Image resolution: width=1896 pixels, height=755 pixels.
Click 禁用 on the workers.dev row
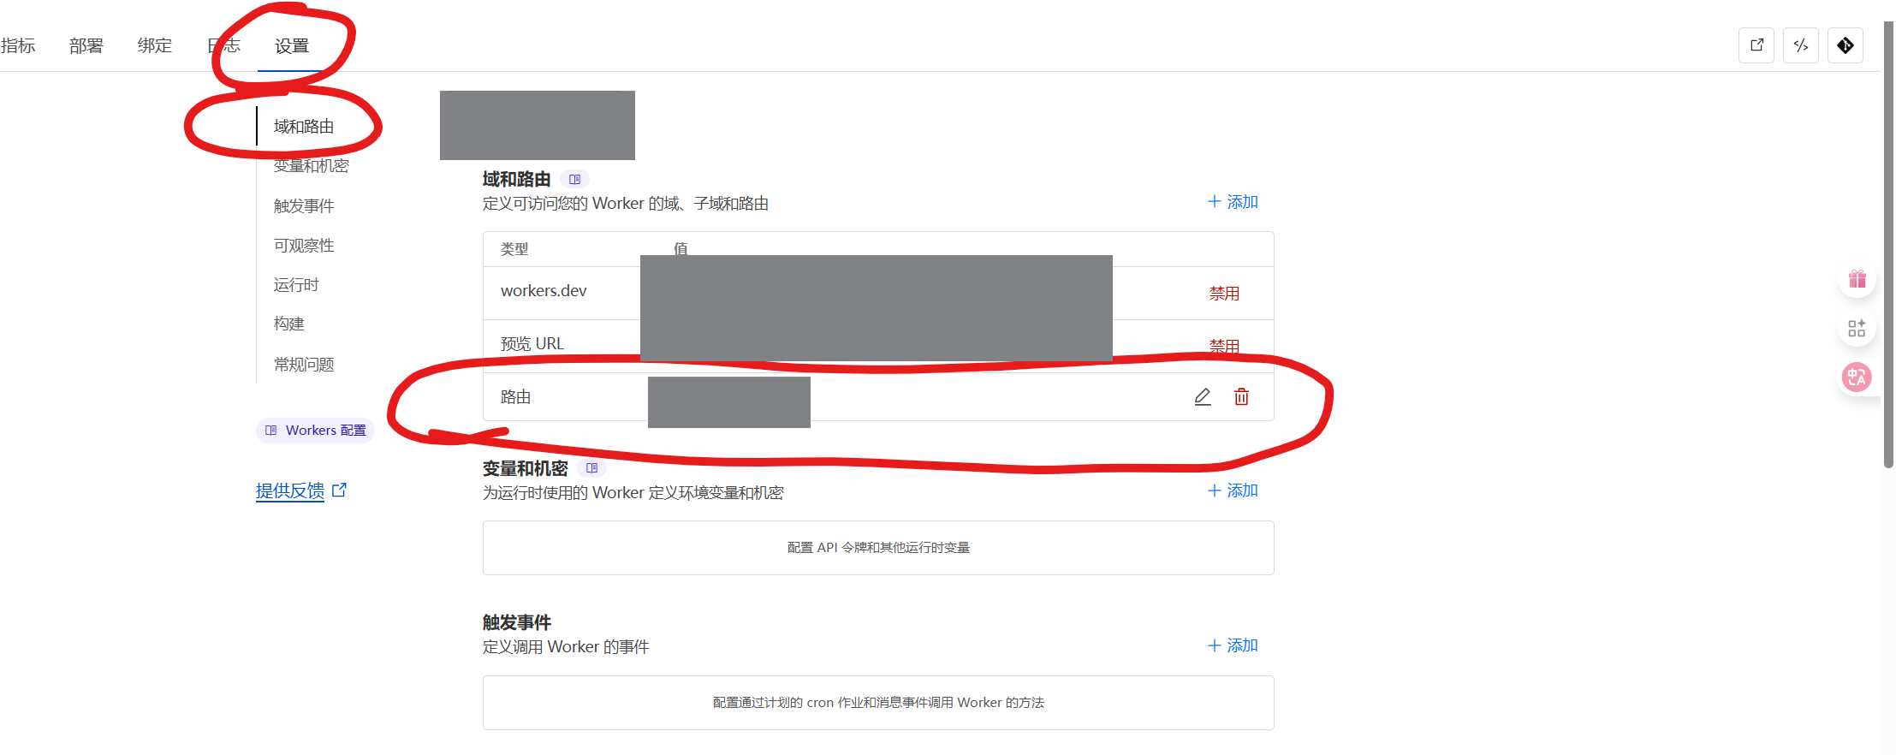[1224, 294]
